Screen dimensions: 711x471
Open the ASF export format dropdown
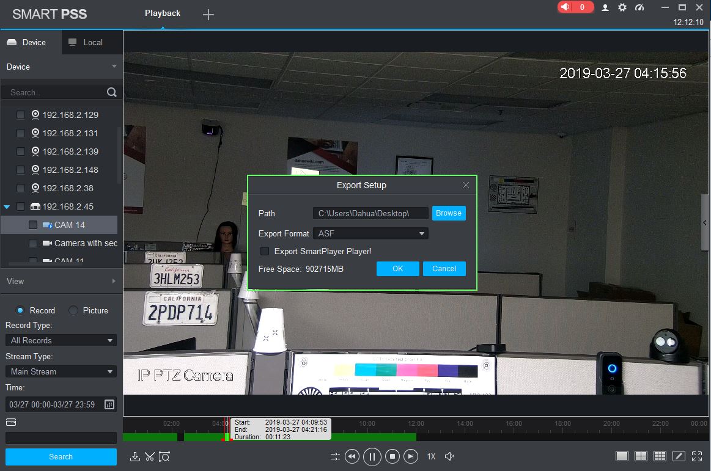coord(370,233)
